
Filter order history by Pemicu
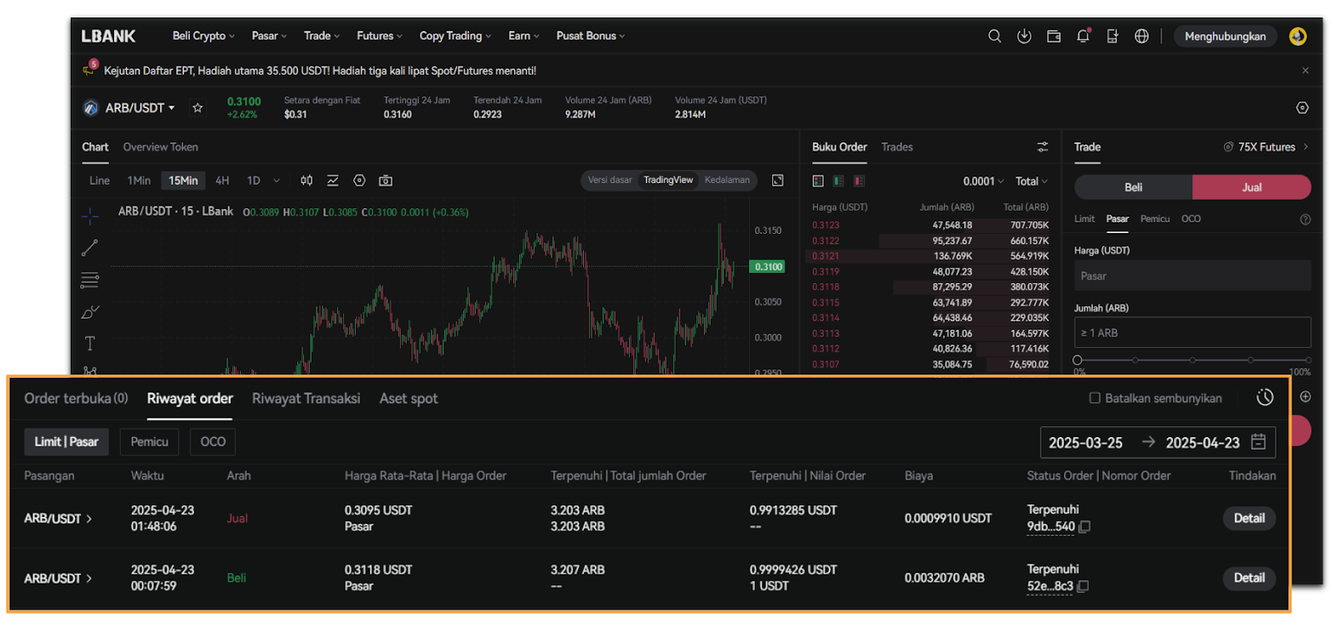(150, 442)
